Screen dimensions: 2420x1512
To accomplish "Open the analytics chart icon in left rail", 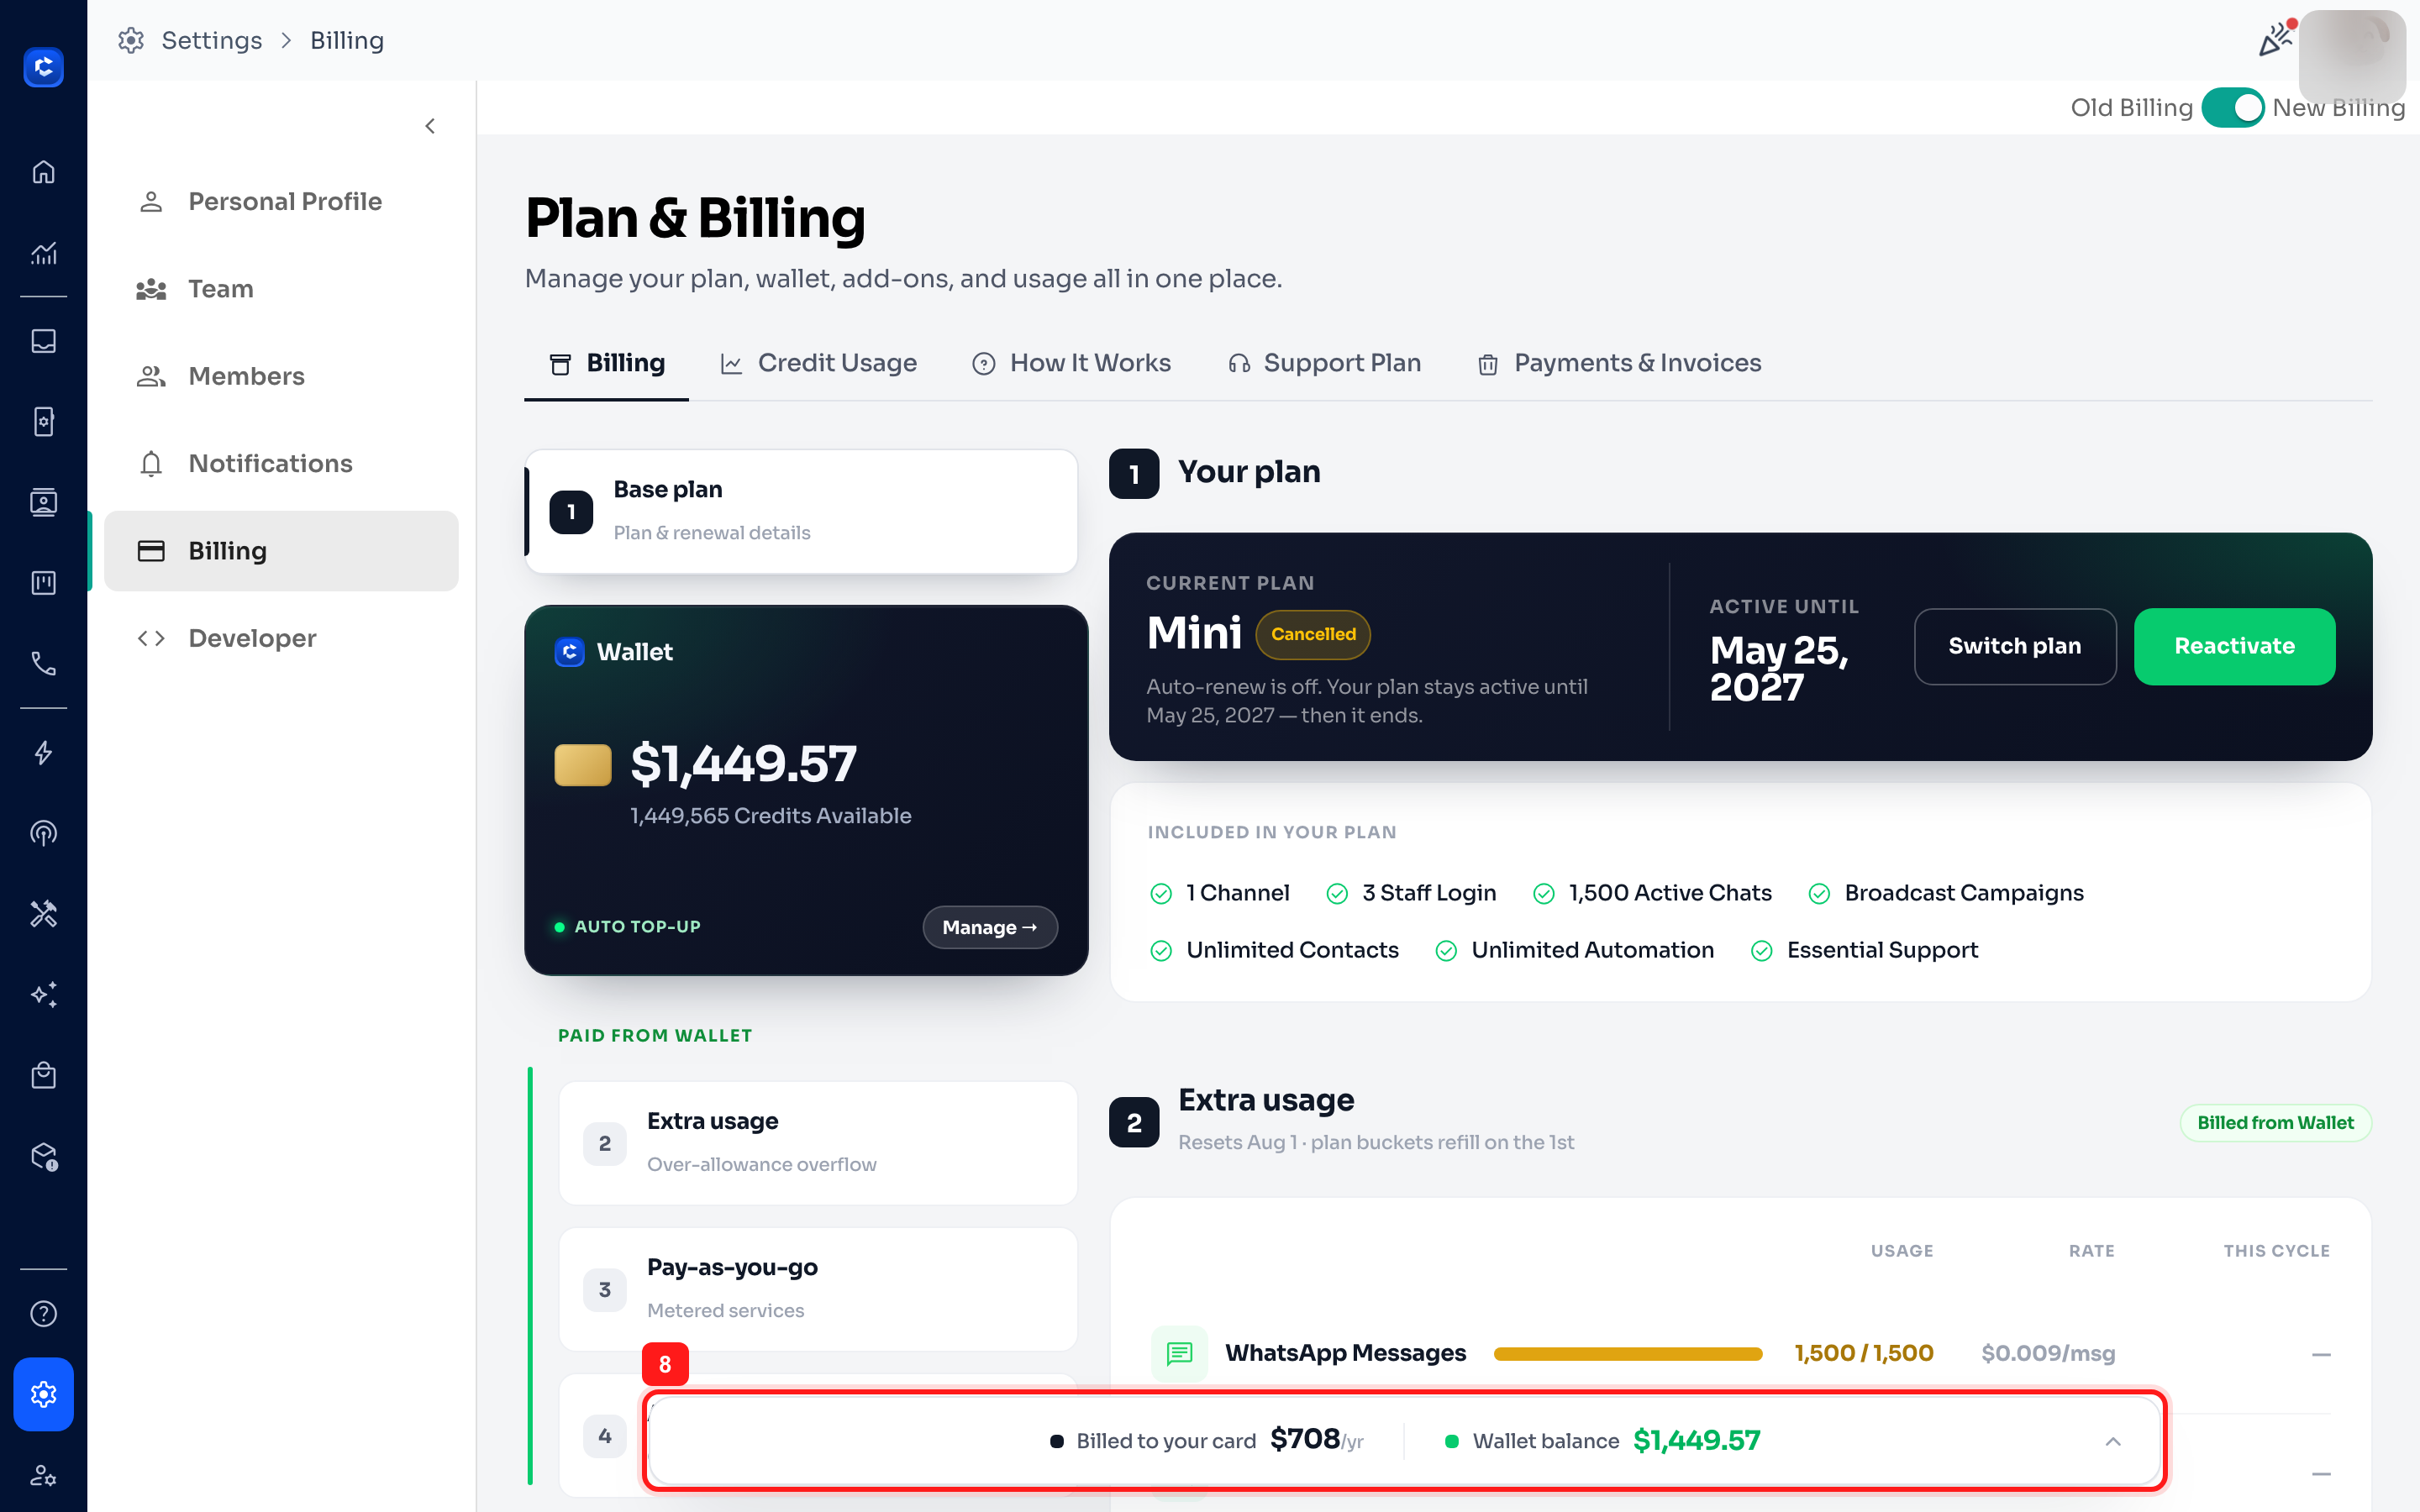I will [x=43, y=253].
